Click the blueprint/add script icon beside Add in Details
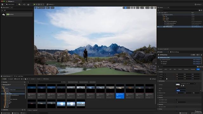This screenshot has width=203, height=114. (x=198, y=55)
